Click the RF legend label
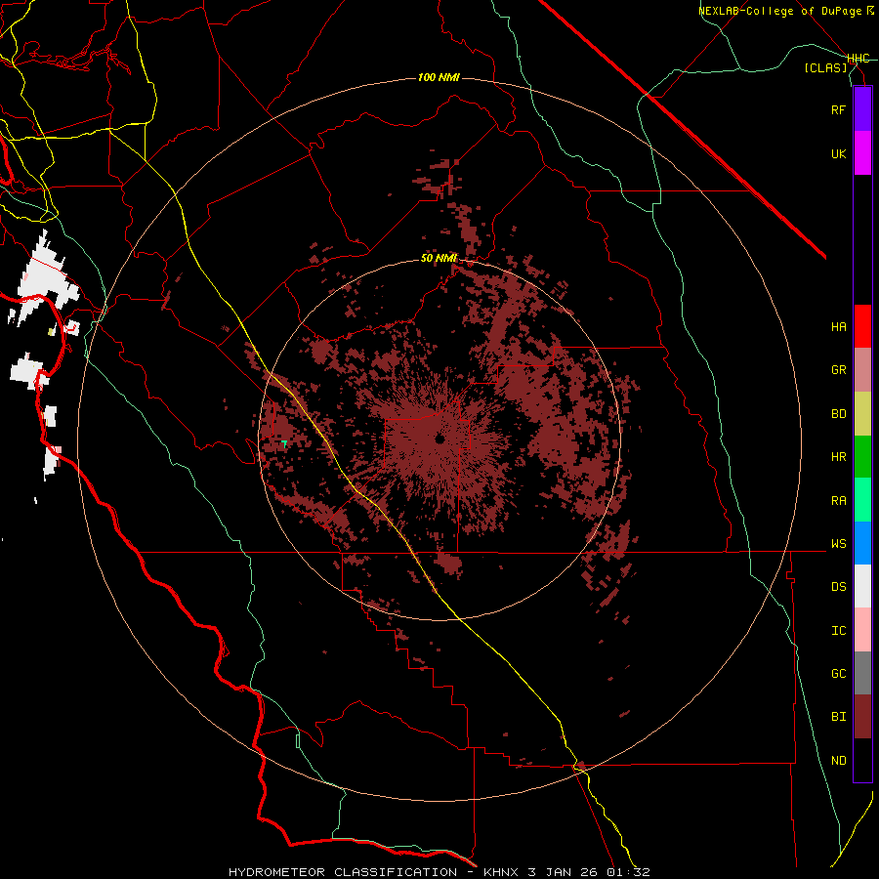This screenshot has width=879, height=879. pos(838,109)
